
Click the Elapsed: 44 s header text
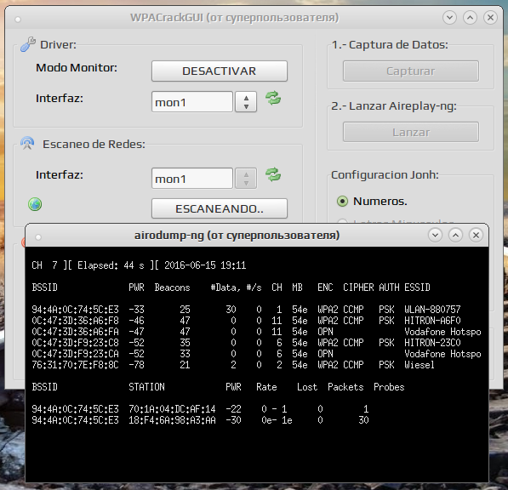click(111, 265)
